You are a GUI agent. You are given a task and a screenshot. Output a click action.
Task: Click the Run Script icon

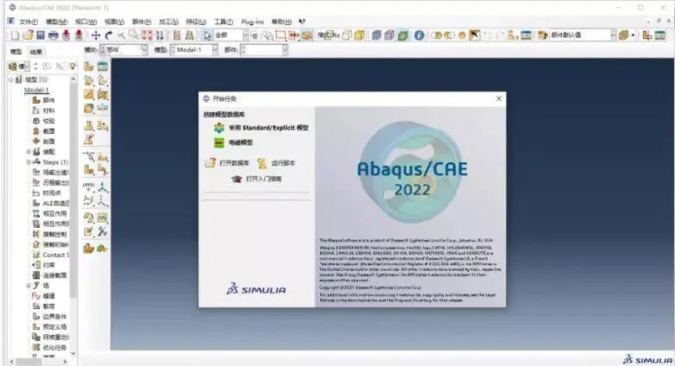[262, 163]
